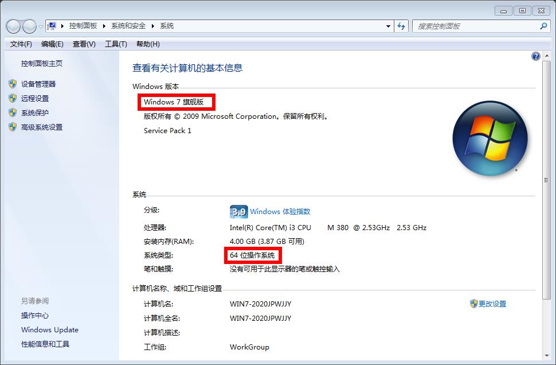The width and height of the screenshot is (556, 365).
Task: Open the 工具(T) menu
Action: [116, 44]
